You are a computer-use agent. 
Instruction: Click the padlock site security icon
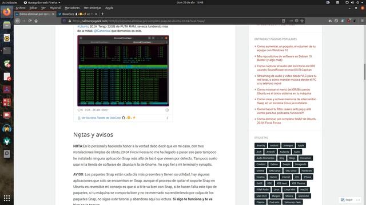(70, 21)
